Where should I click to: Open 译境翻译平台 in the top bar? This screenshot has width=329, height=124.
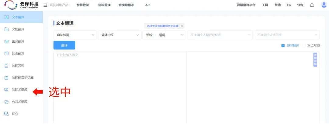(246, 5)
